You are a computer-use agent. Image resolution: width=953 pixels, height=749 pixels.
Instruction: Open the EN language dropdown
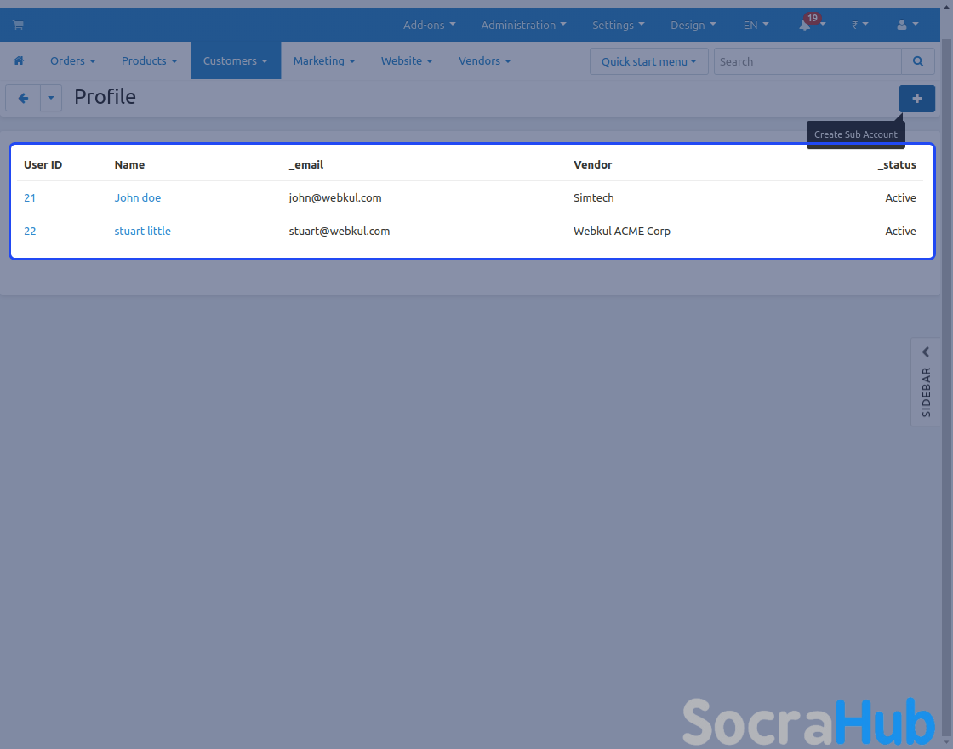756,26
